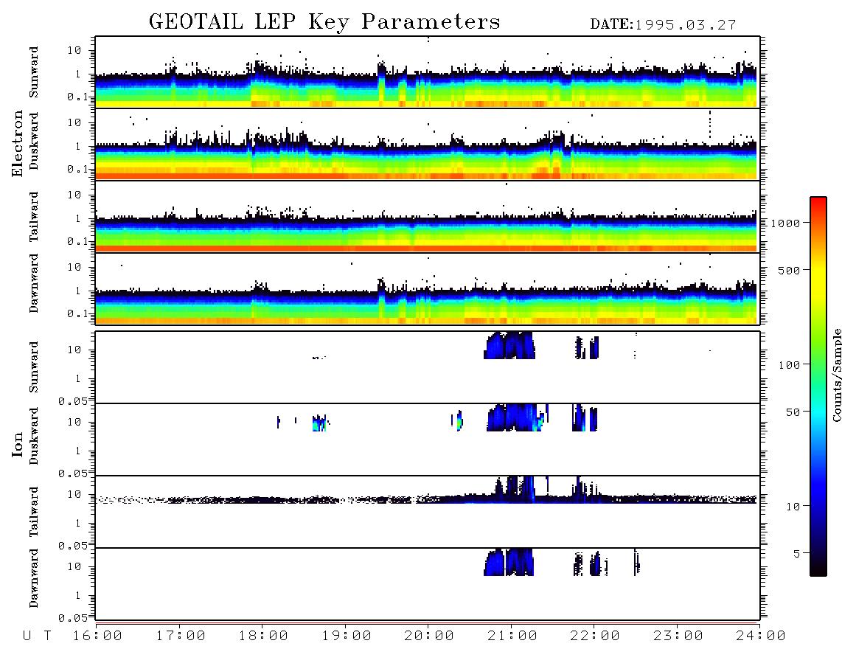This screenshot has height=649, width=842.
Task: Click the vertical "Electron" group label
Action: [18, 144]
